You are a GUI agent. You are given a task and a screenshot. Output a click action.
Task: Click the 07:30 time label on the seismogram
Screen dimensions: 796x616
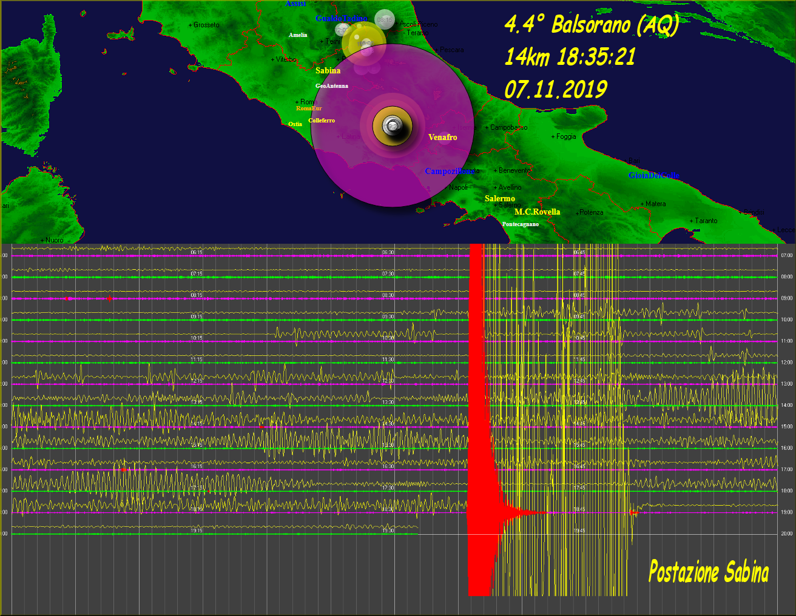tap(388, 274)
